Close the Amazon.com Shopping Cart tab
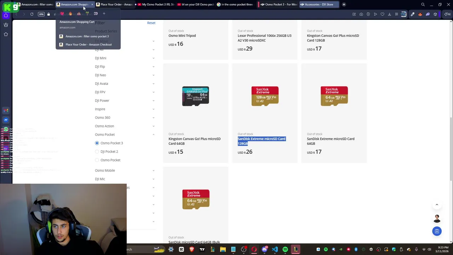 [x=92, y=5]
